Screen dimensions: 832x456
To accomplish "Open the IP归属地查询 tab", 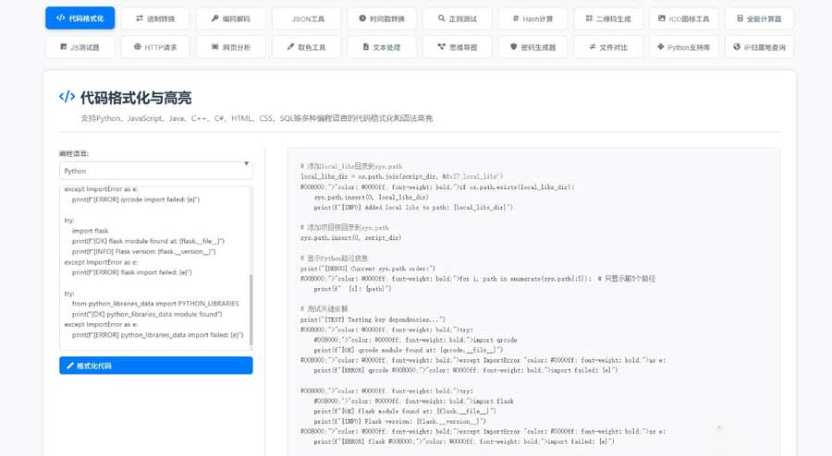I will 759,47.
